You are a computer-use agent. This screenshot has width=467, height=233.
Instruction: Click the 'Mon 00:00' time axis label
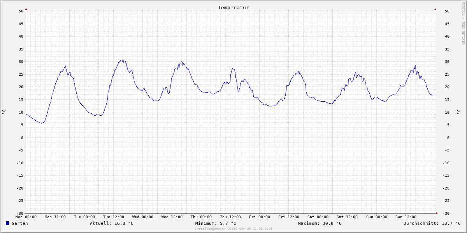(x=26, y=217)
